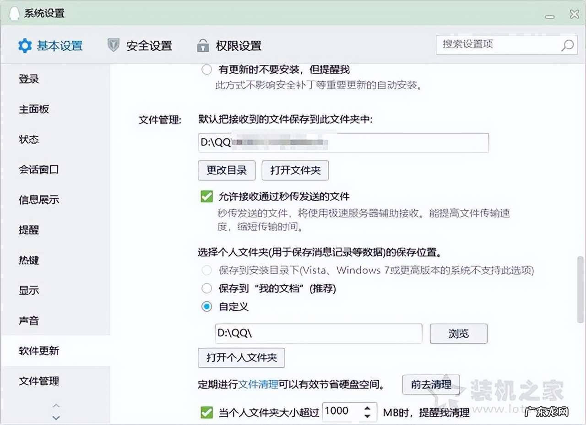586x425 pixels.
Task: Disable 允许接收通过秒传发送的文件
Action: coord(206,197)
